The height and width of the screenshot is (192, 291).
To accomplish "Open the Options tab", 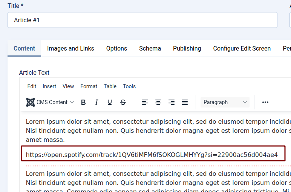I will tap(116, 48).
